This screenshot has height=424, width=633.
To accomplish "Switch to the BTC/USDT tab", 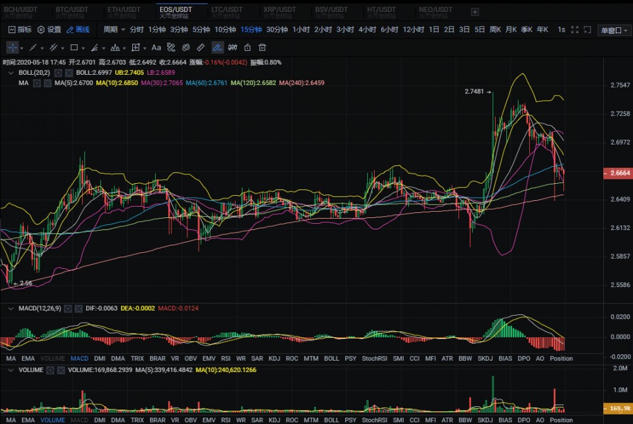I will point(72,10).
